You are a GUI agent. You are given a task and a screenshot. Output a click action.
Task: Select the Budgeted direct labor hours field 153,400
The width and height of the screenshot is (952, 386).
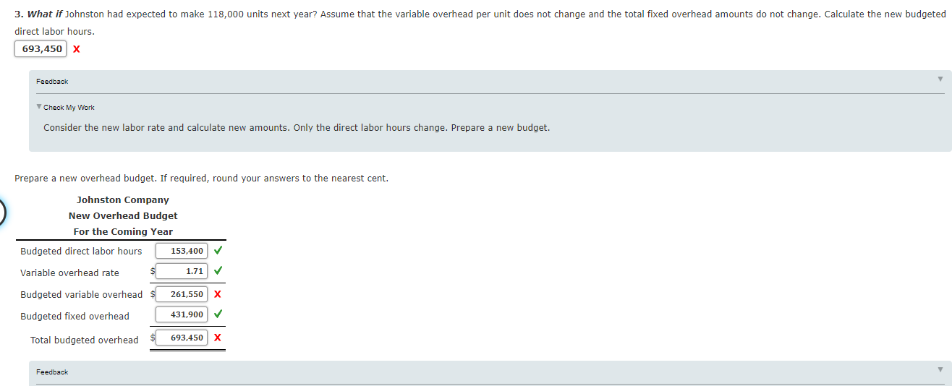pos(182,251)
